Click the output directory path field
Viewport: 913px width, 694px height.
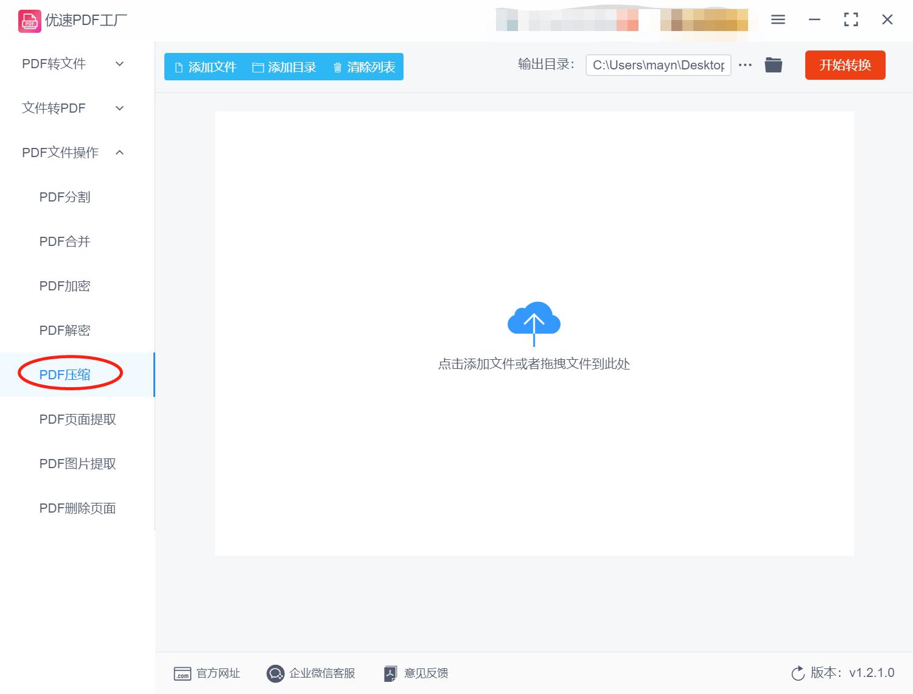tap(658, 65)
